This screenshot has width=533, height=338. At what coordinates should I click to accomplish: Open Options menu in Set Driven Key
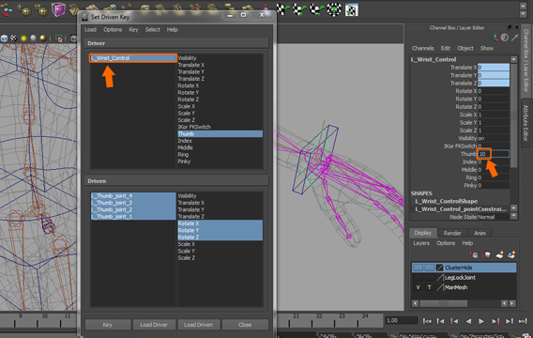point(113,30)
